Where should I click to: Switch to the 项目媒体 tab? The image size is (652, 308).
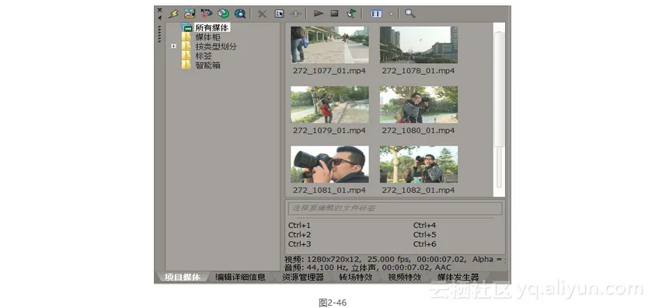click(x=182, y=277)
